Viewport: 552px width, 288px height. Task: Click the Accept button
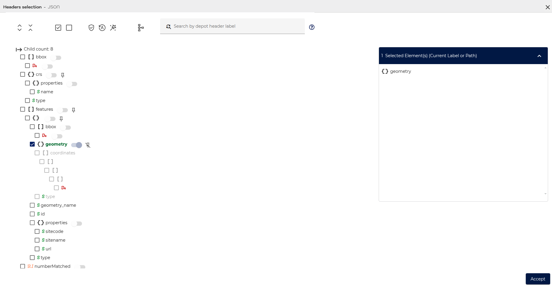click(x=538, y=279)
